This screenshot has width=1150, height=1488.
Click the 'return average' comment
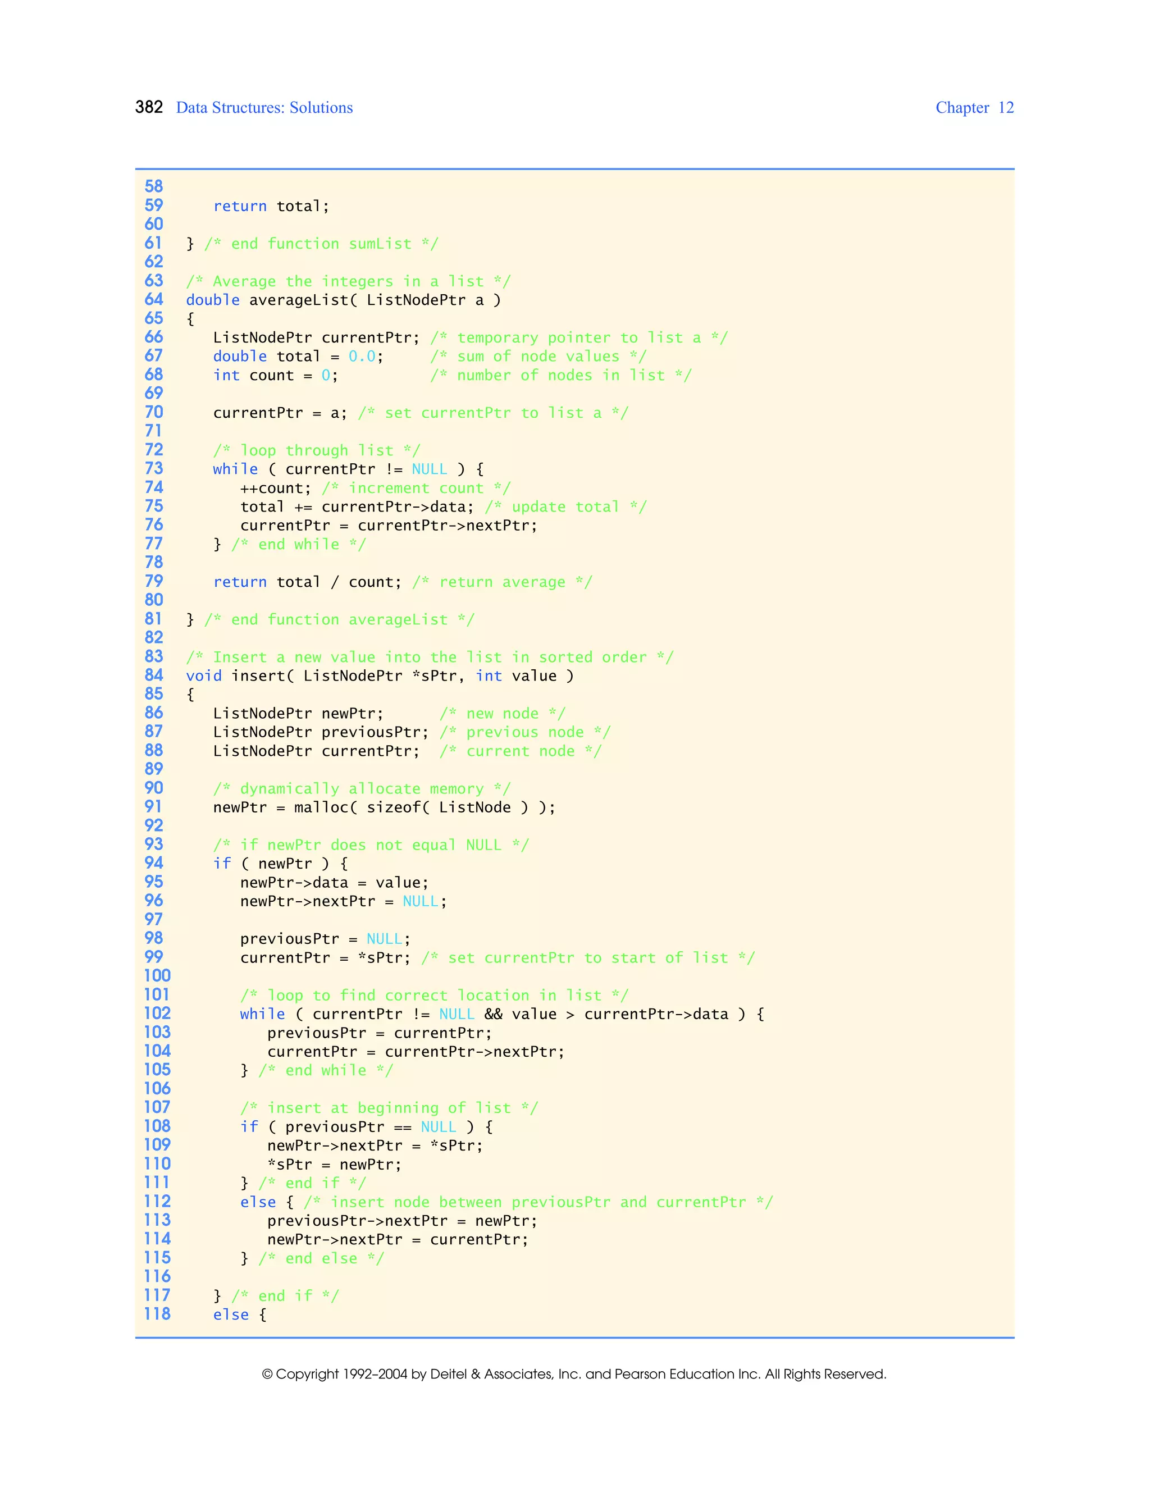click(502, 582)
